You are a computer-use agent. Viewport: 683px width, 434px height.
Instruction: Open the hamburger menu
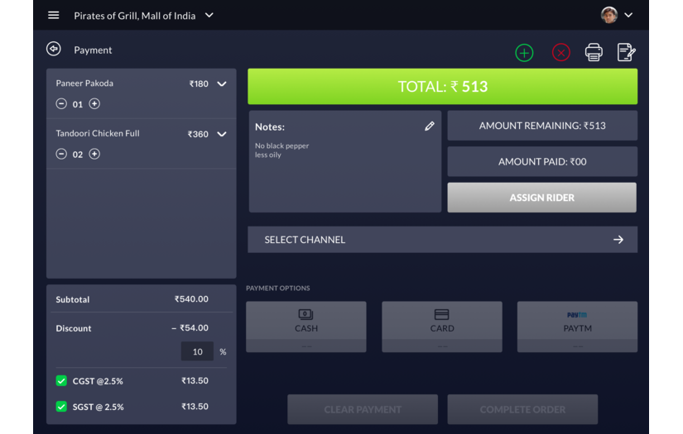pos(54,15)
